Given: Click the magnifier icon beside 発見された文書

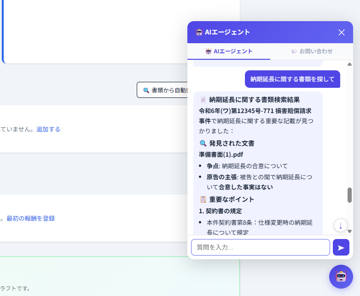Looking at the screenshot, I should coord(203,143).
